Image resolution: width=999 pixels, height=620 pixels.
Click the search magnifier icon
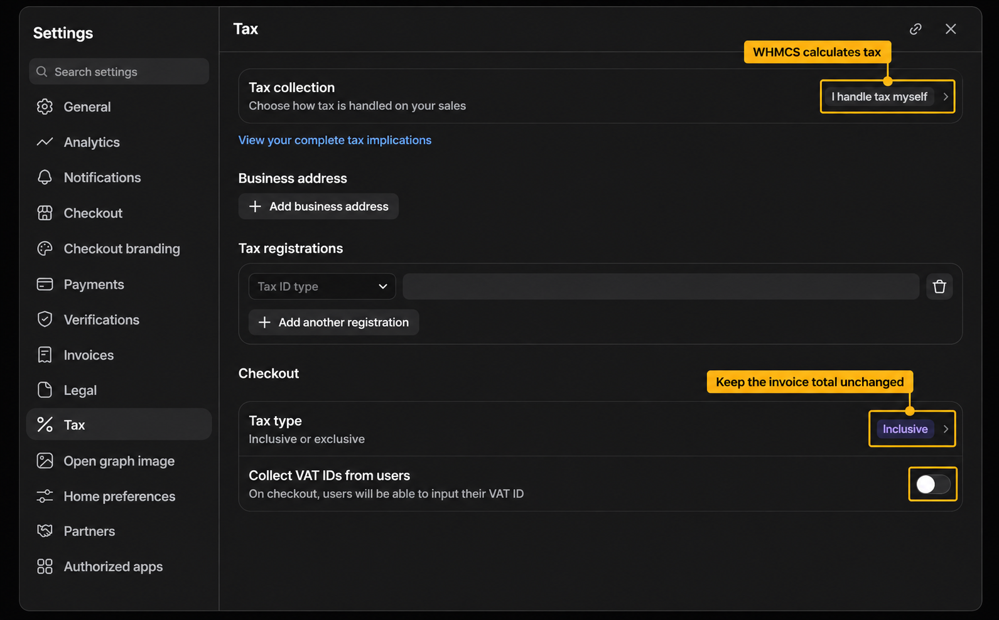(42, 72)
